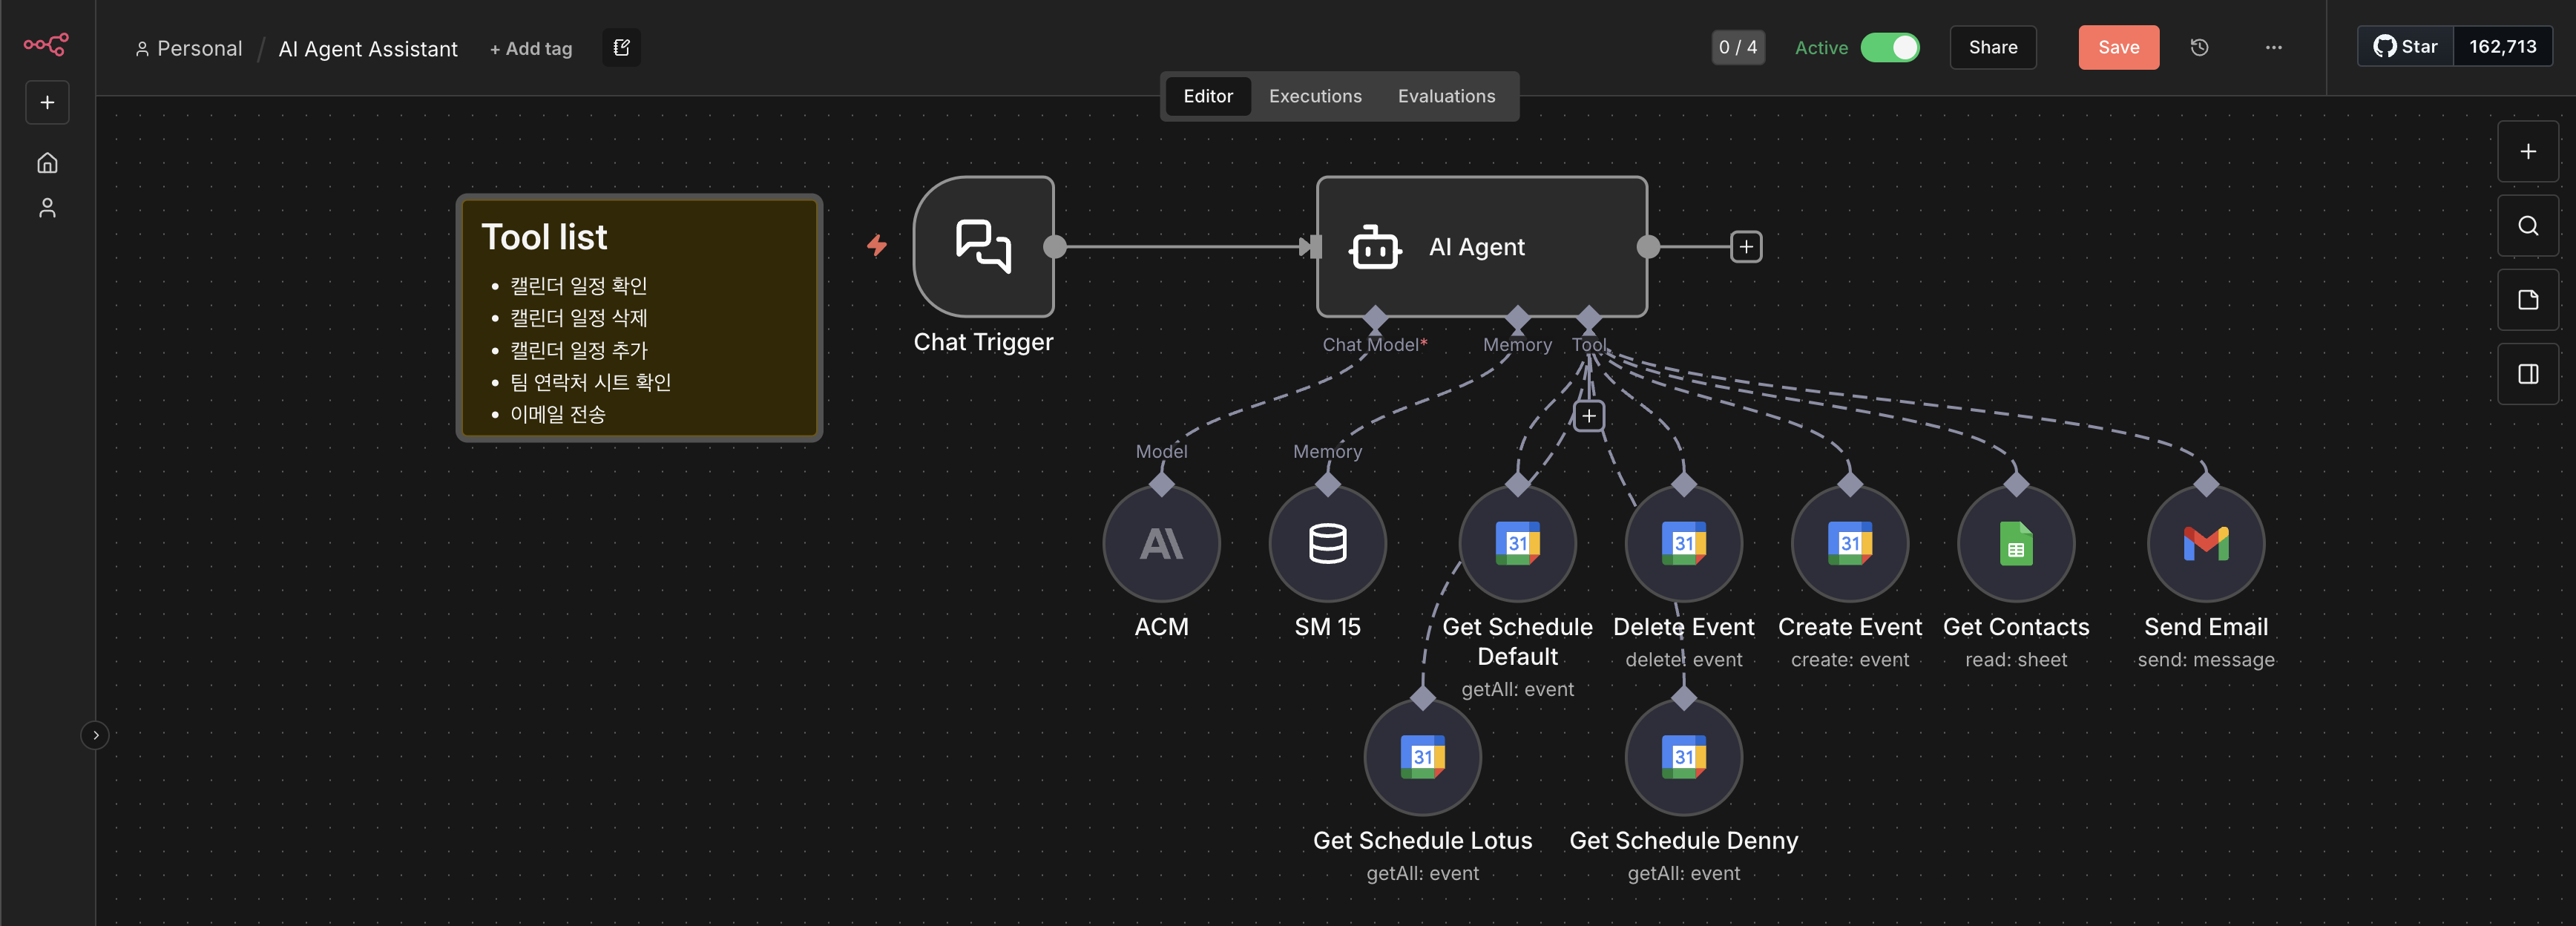
Task: Open the Home overview icon
Action: coord(47,162)
